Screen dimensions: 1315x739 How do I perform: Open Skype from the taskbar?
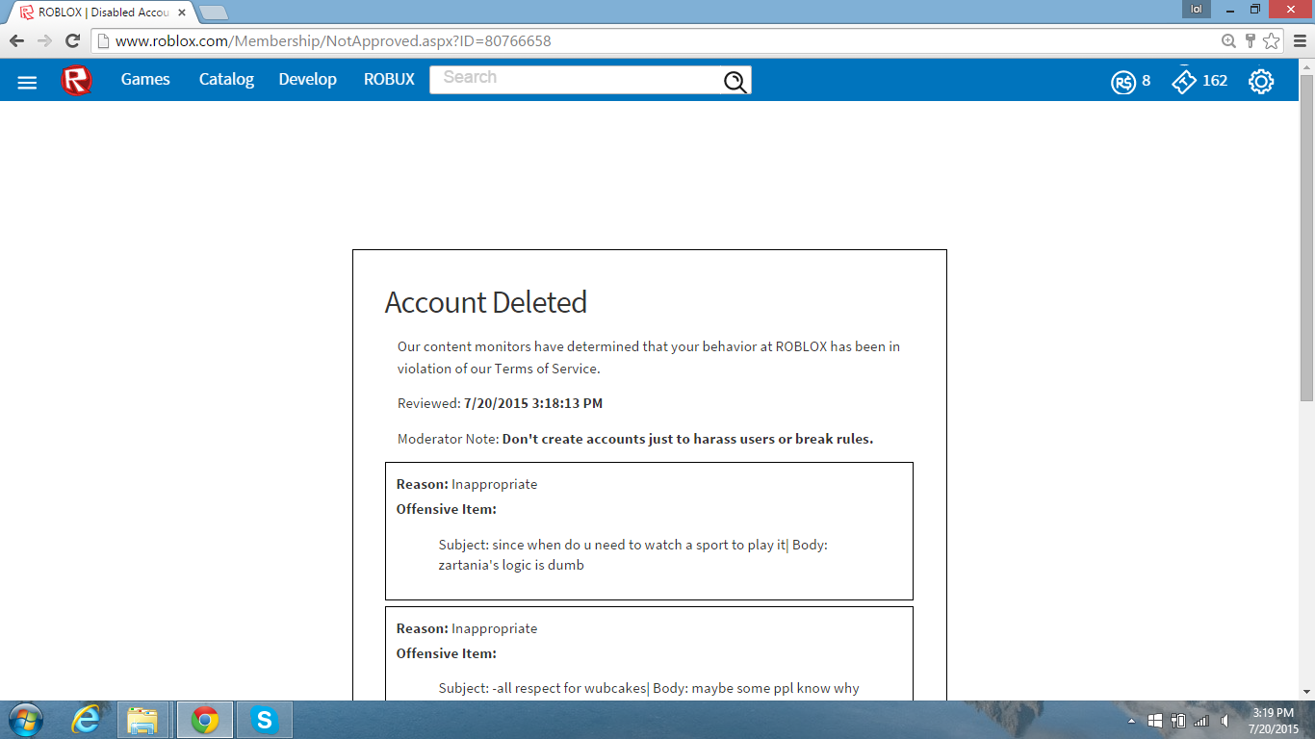tap(264, 720)
